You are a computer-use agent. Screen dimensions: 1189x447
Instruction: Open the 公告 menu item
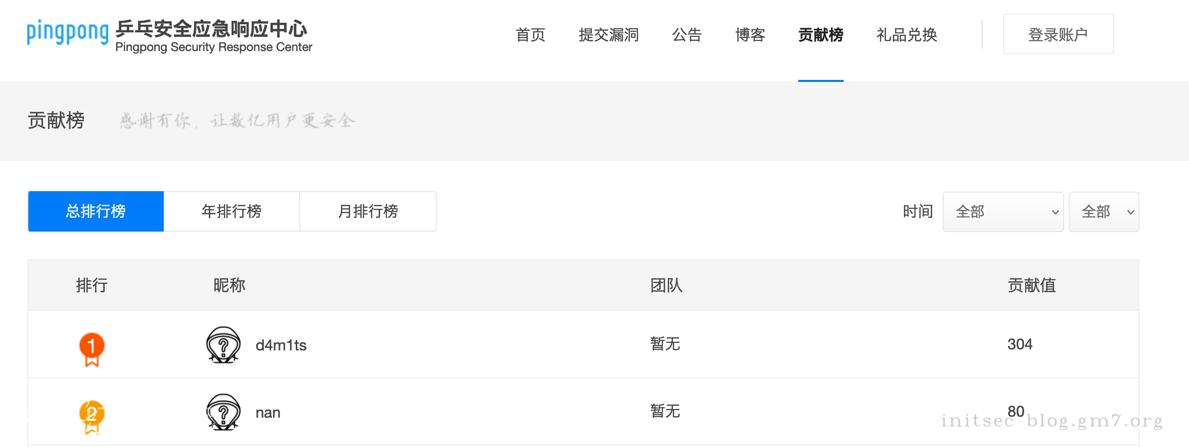(687, 35)
